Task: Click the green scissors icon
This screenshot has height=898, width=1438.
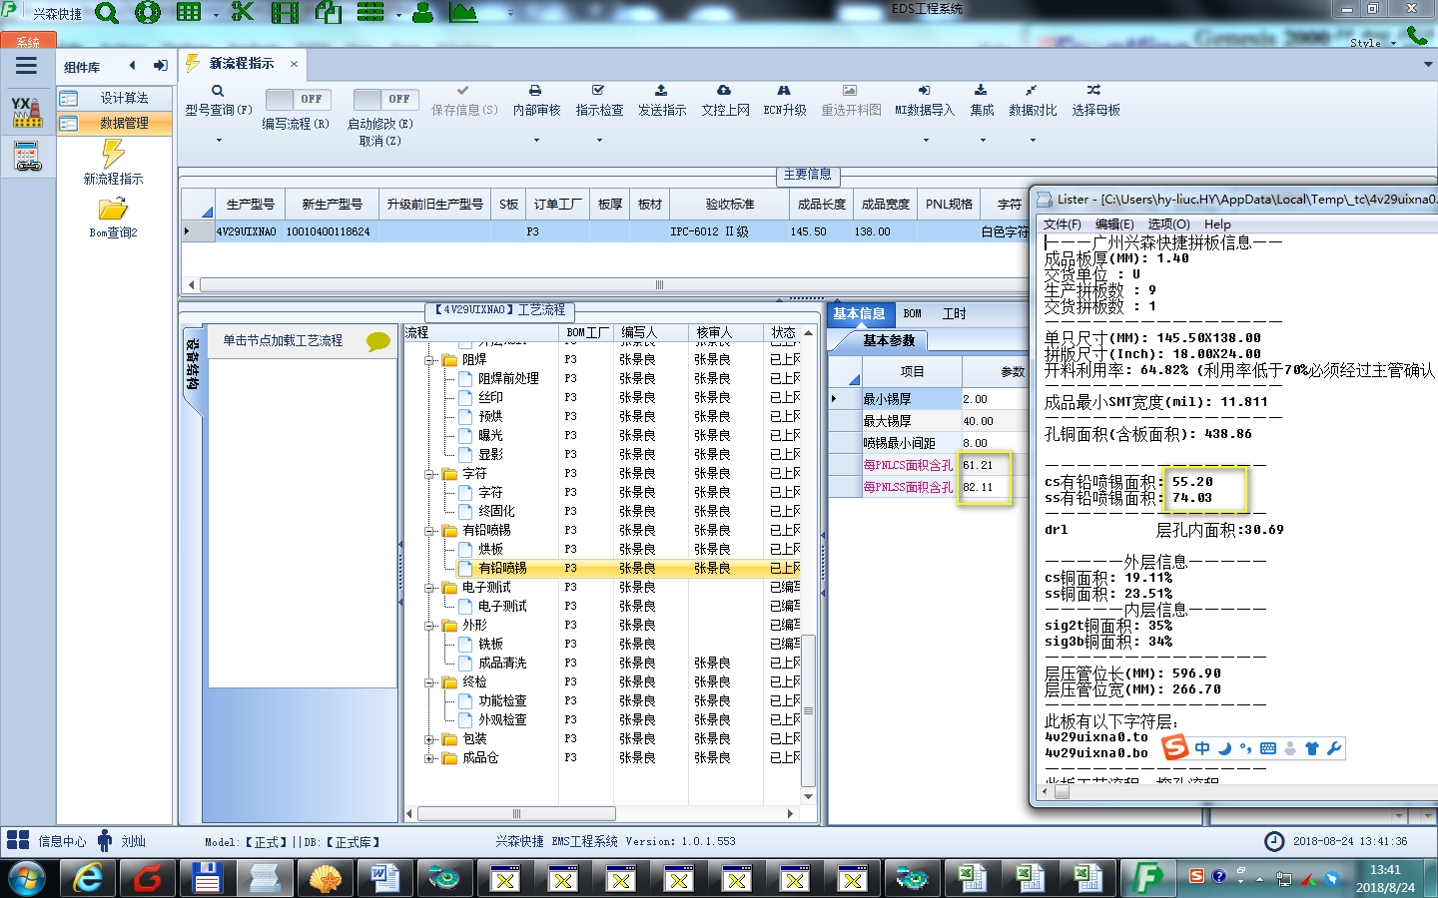Action: point(242,13)
